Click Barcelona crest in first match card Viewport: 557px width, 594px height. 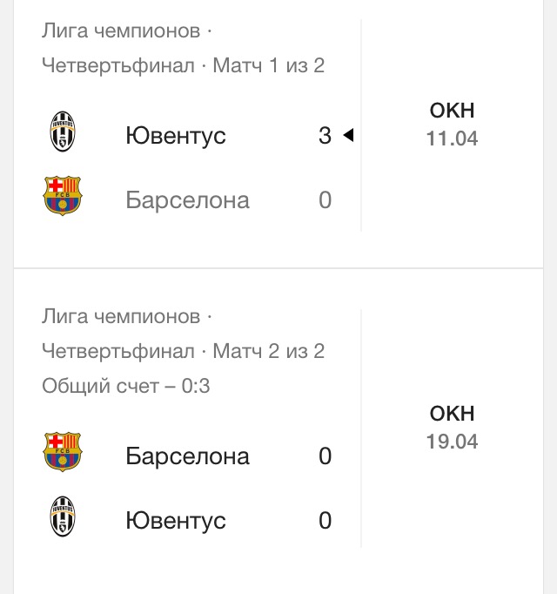point(62,196)
